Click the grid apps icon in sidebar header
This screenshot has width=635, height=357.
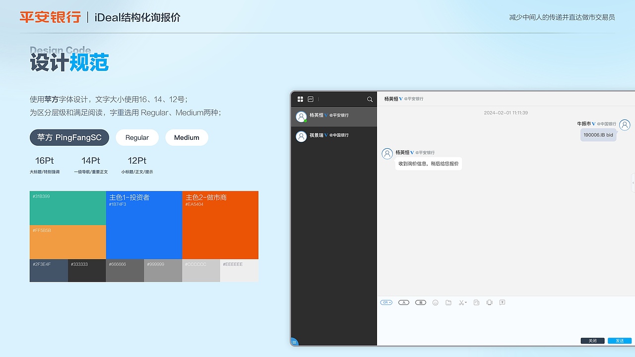coord(300,99)
